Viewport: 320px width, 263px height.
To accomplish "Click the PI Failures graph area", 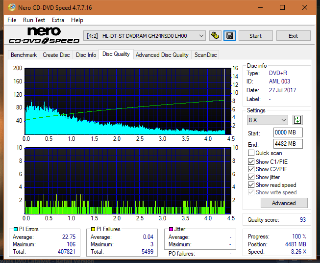I will (x=128, y=181).
